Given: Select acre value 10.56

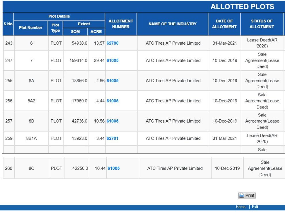Looking at the screenshot, I should click(99, 121).
